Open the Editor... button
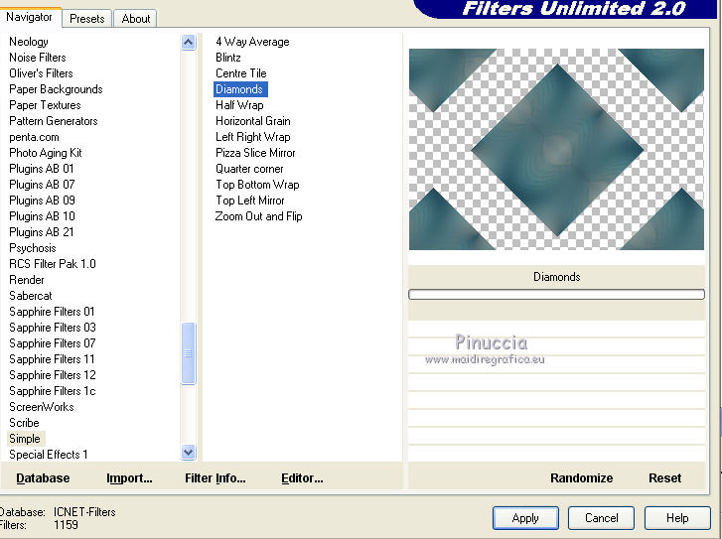Screen dimensions: 722x539 point(302,478)
